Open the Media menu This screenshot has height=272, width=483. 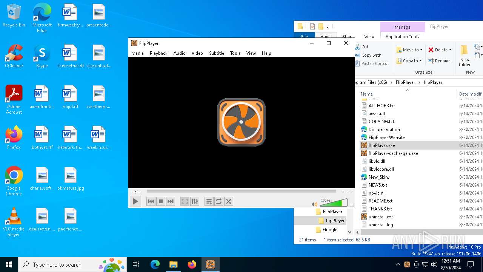tap(137, 53)
